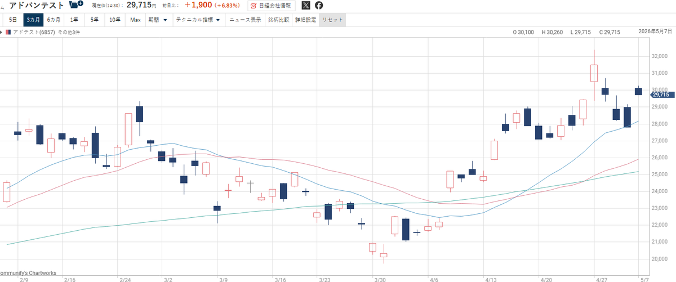Toggle ニュース表示
The image size is (676, 282).
[245, 20]
